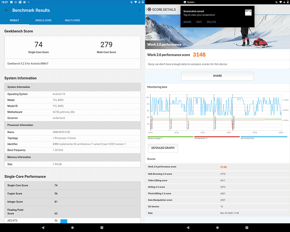This screenshot has height=232, width=290.
Task: Open the saved screenshot thumbnail preview
Action: coord(248,13)
